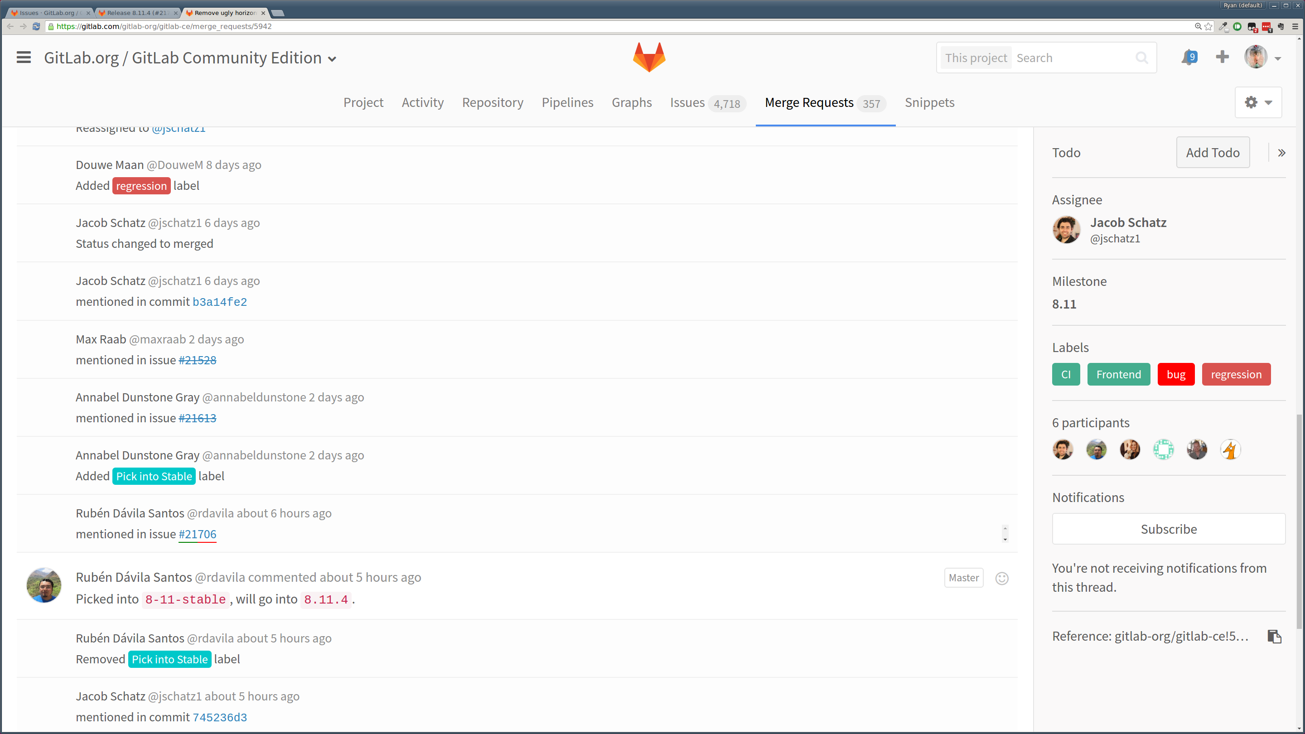The image size is (1305, 734).
Task: Copy the merge request reference to clipboard
Action: point(1274,636)
